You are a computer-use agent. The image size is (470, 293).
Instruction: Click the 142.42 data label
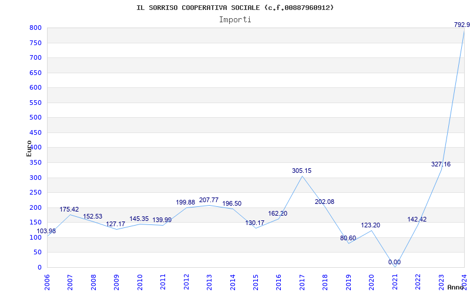coord(417,219)
